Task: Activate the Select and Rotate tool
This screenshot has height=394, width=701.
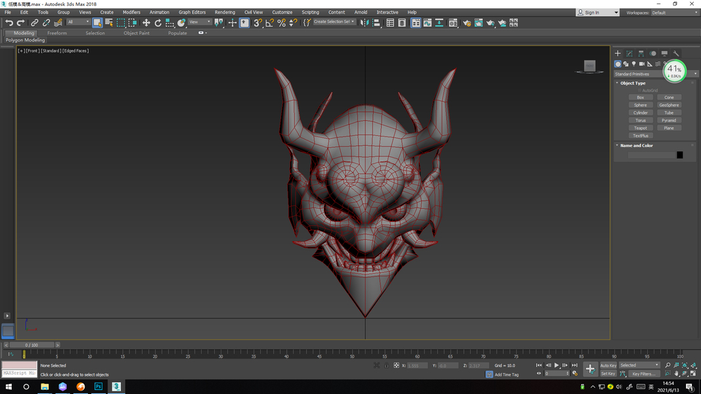Action: coord(158,22)
